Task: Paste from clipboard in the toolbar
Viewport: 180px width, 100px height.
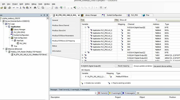Action: pos(27,8)
